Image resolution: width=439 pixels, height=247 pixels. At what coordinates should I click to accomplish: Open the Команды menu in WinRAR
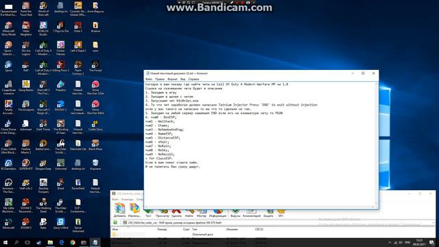(x=128, y=200)
